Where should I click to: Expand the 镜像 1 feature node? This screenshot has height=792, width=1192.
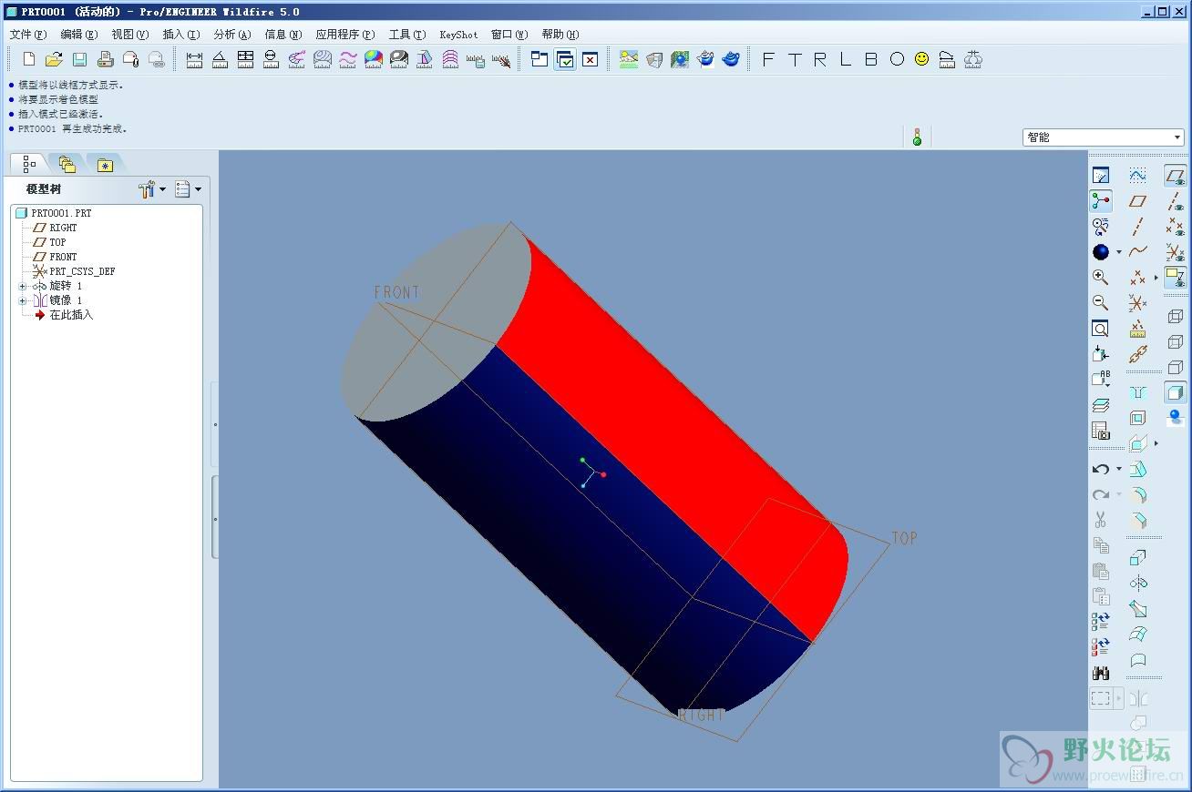(22, 300)
